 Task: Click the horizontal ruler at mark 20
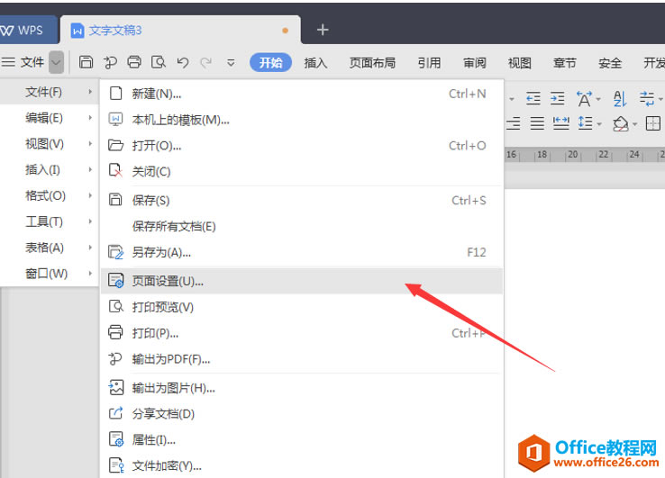[572, 155]
